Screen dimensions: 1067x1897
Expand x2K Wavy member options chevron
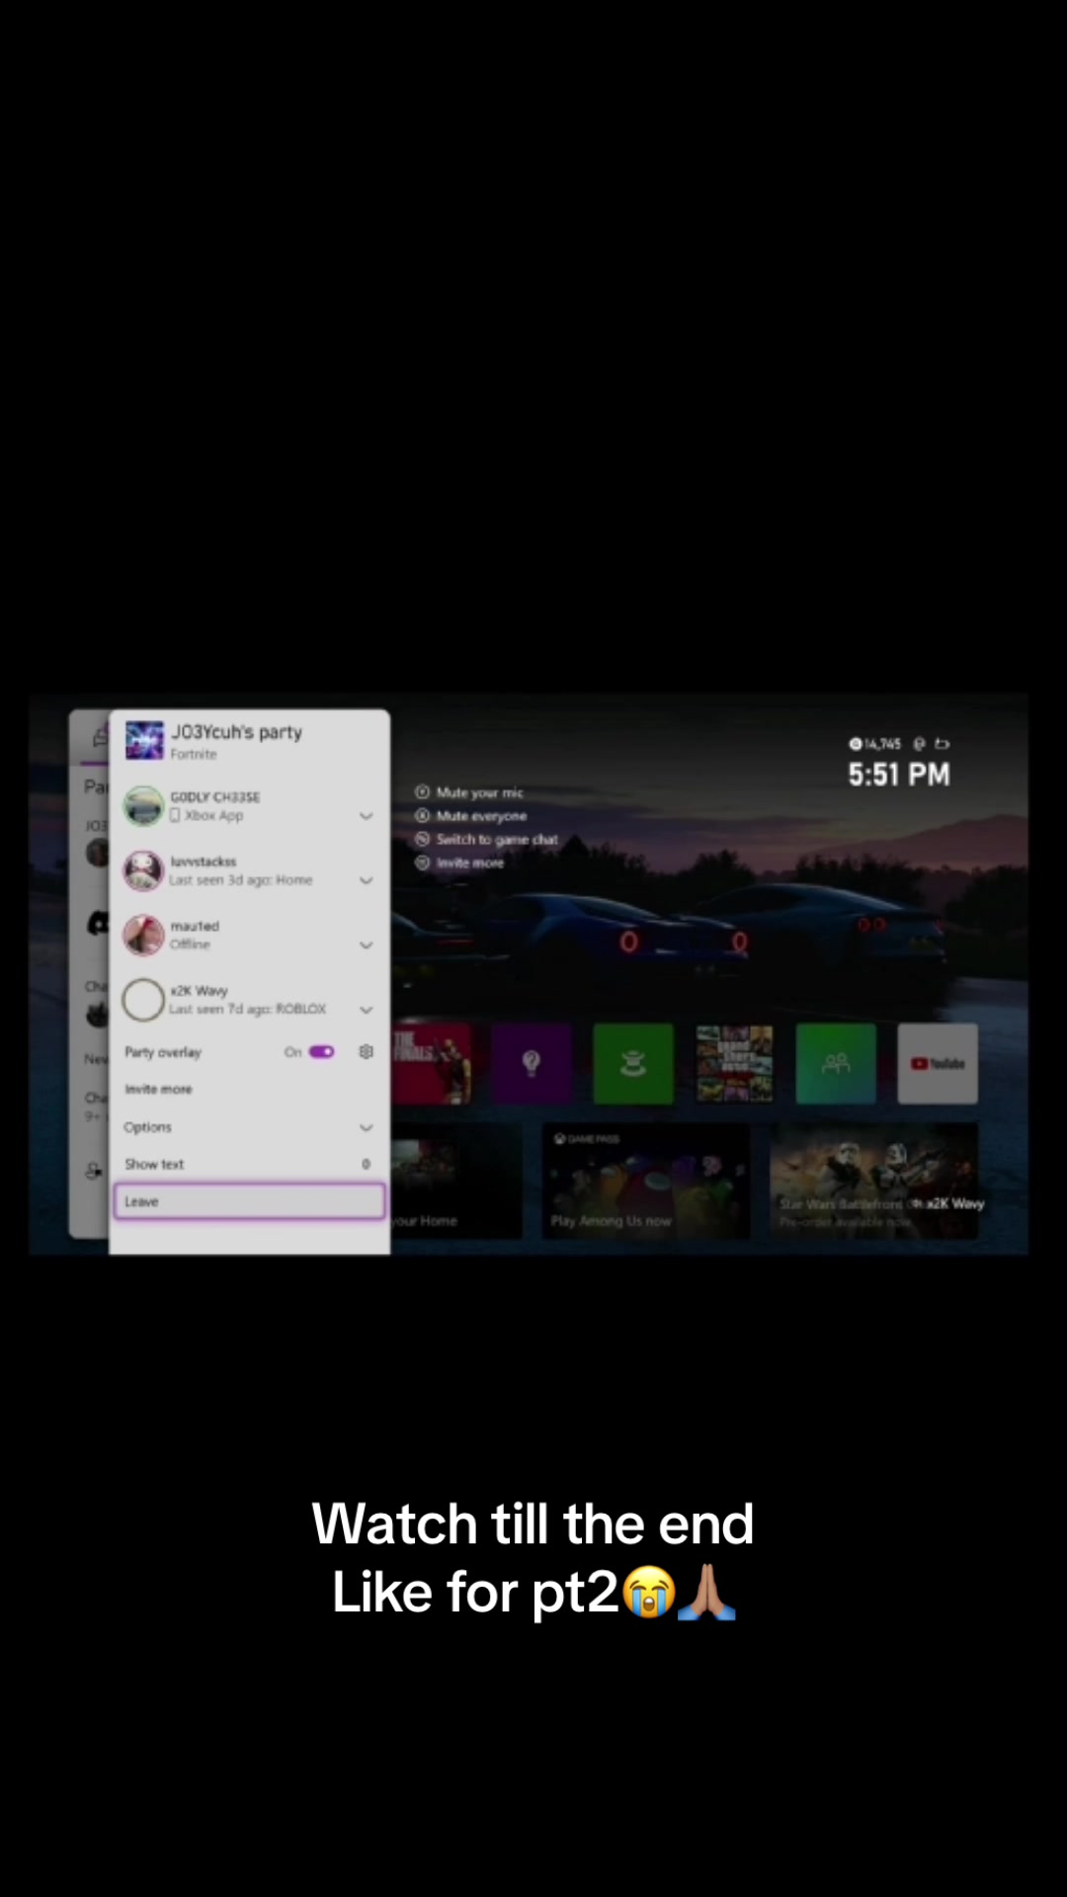click(366, 1010)
